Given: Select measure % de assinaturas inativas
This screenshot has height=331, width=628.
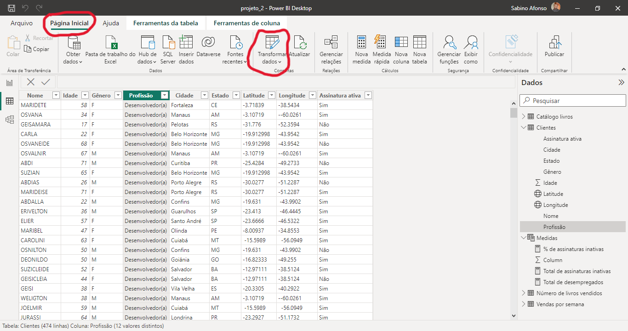Looking at the screenshot, I should [x=573, y=249].
